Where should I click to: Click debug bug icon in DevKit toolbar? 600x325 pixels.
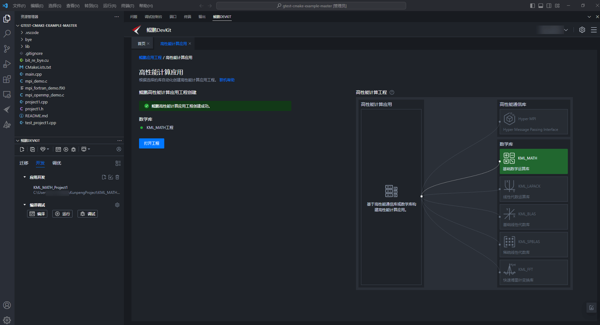click(x=73, y=149)
